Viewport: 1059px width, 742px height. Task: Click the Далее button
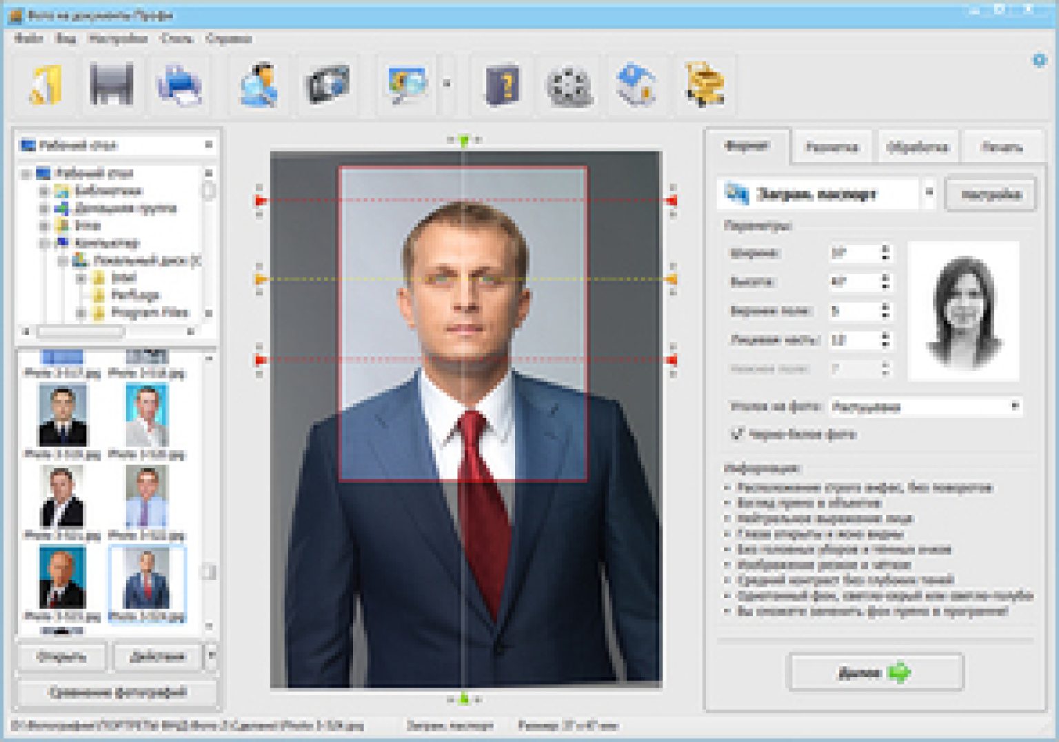[874, 672]
